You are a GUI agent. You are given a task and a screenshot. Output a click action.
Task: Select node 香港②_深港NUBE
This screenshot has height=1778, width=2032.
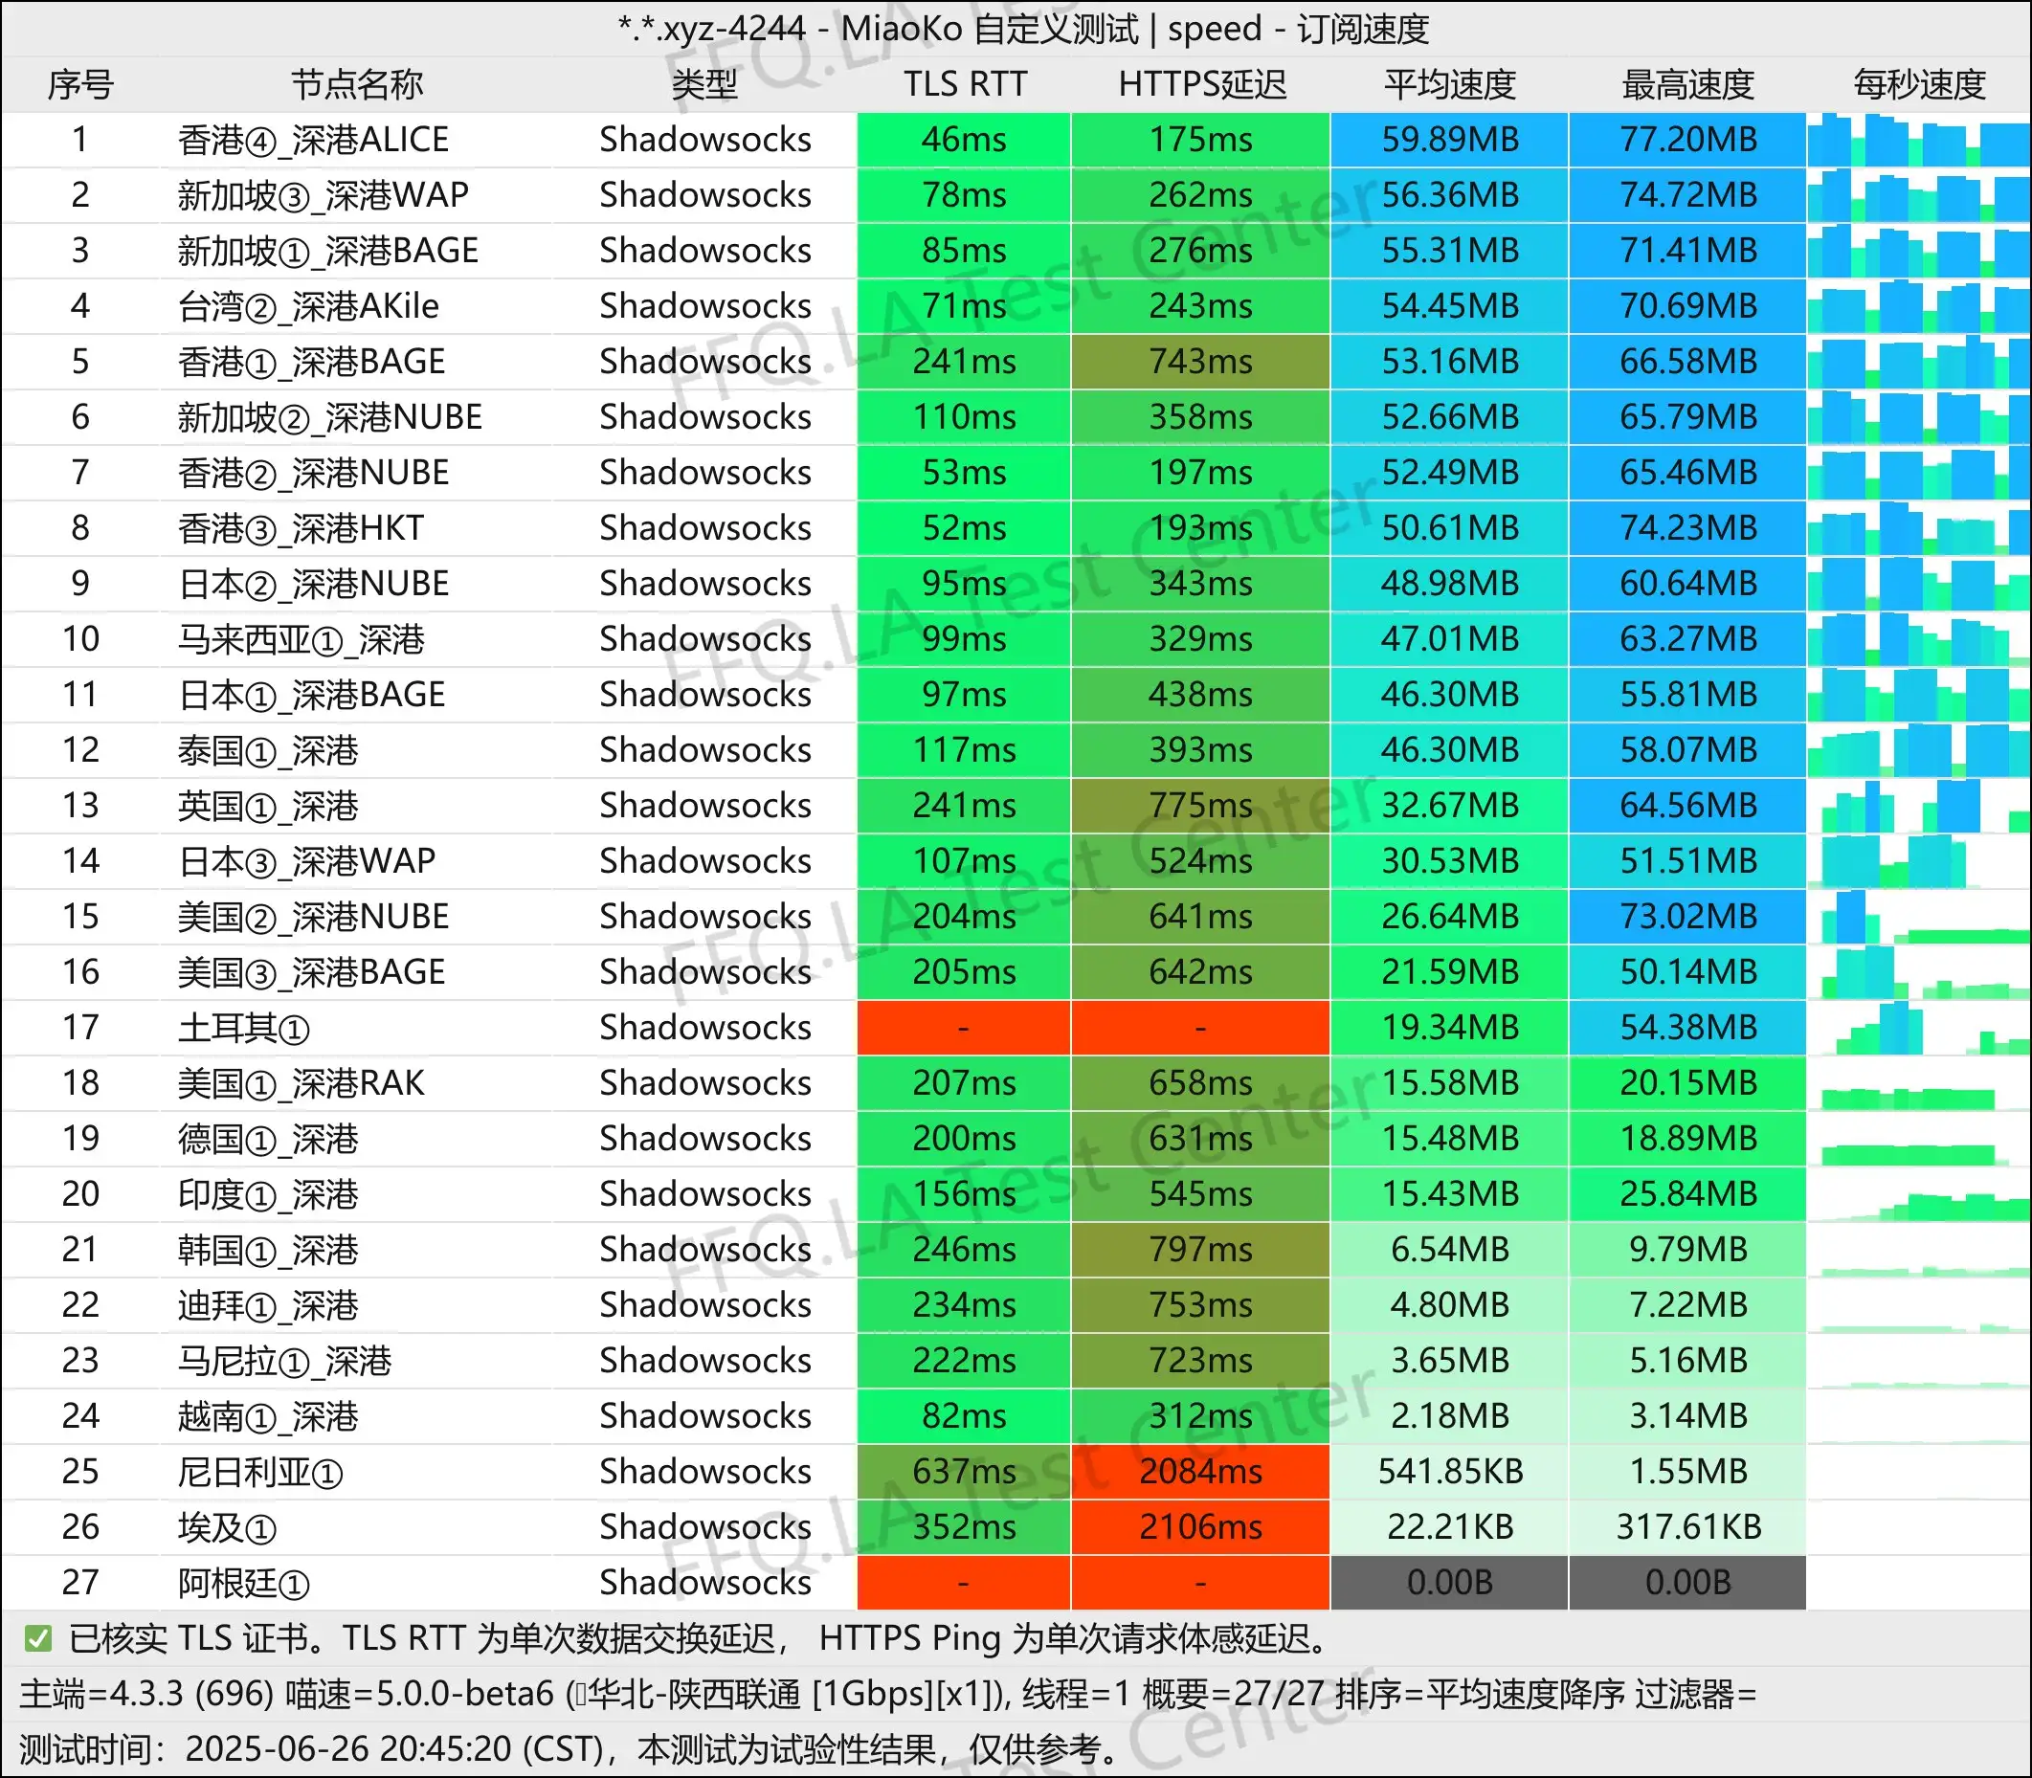pos(313,474)
